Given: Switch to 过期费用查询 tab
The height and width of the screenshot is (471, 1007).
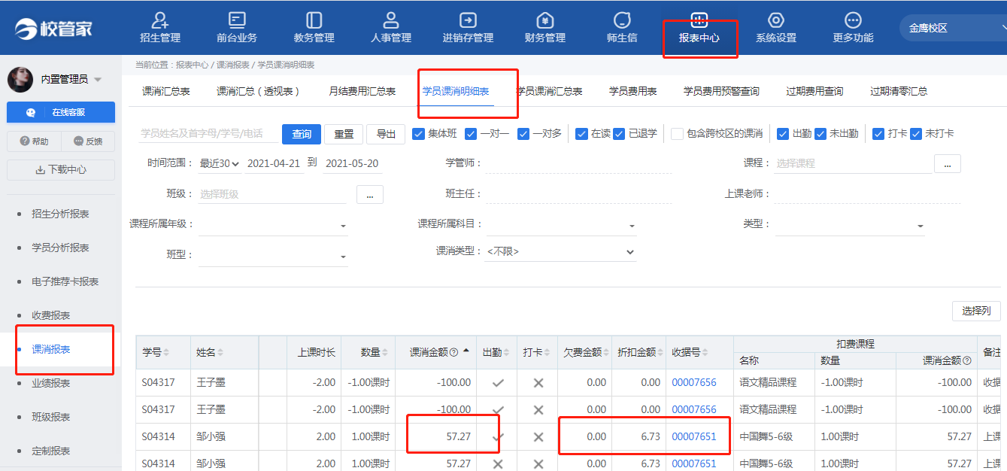Looking at the screenshot, I should click(x=814, y=91).
